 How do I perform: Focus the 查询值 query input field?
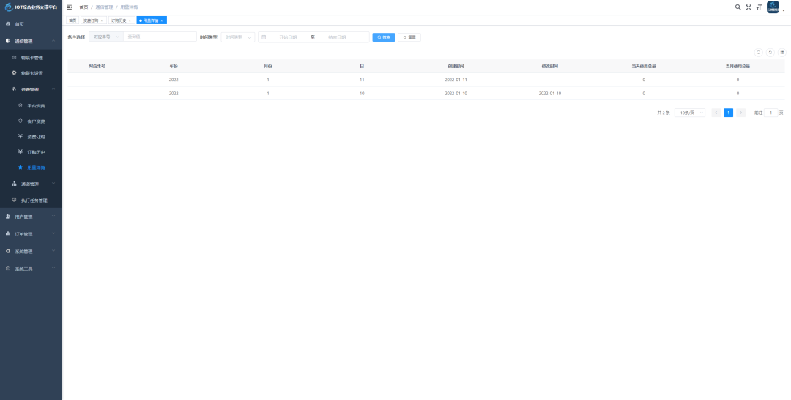pos(160,37)
